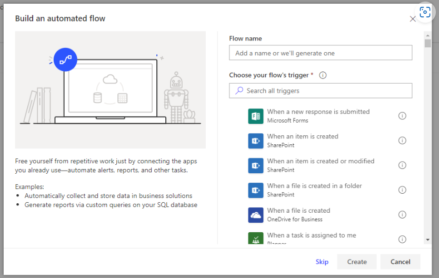View info for OneDrive 'When a file is created'
The image size is (439, 278).
[x=402, y=214]
